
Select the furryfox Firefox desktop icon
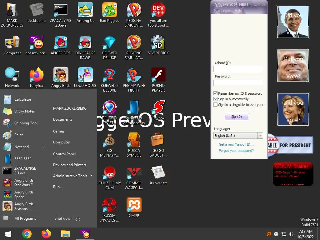point(37,78)
